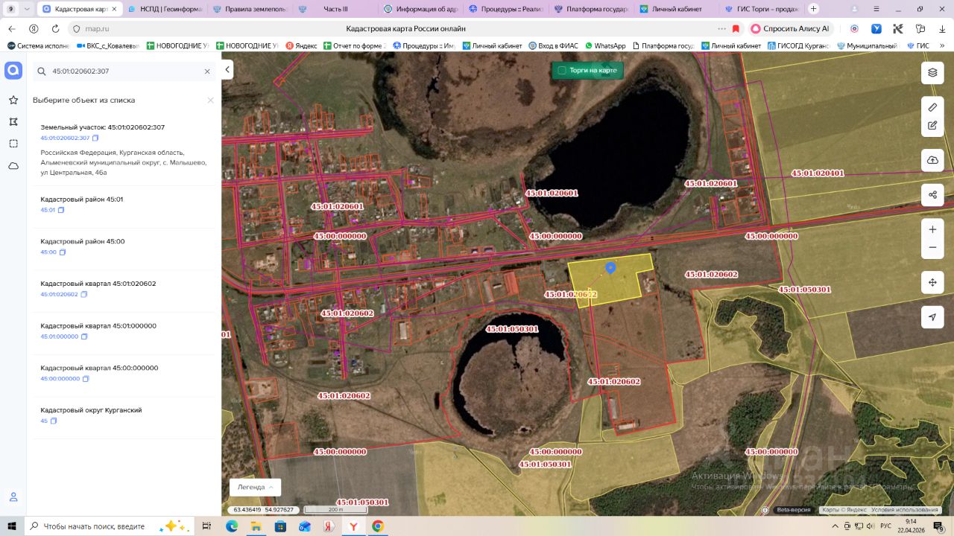This screenshot has width=954, height=536.
Task: Switch to 'Правила землеполь' tab
Action: 250,9
